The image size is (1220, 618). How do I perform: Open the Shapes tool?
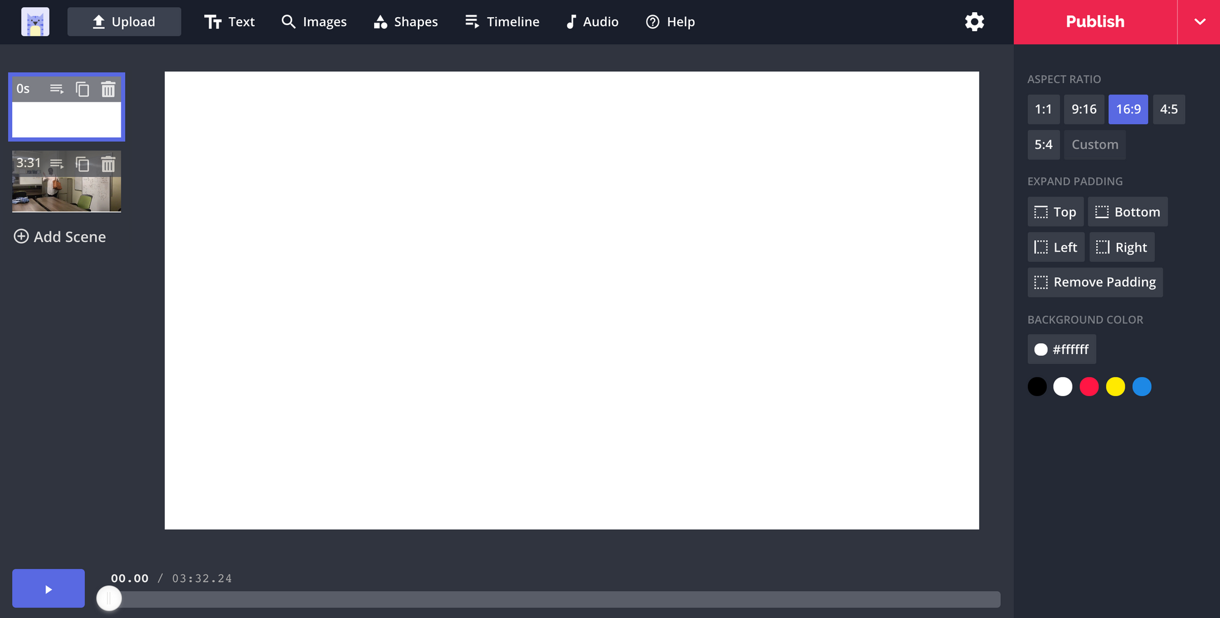coord(405,21)
